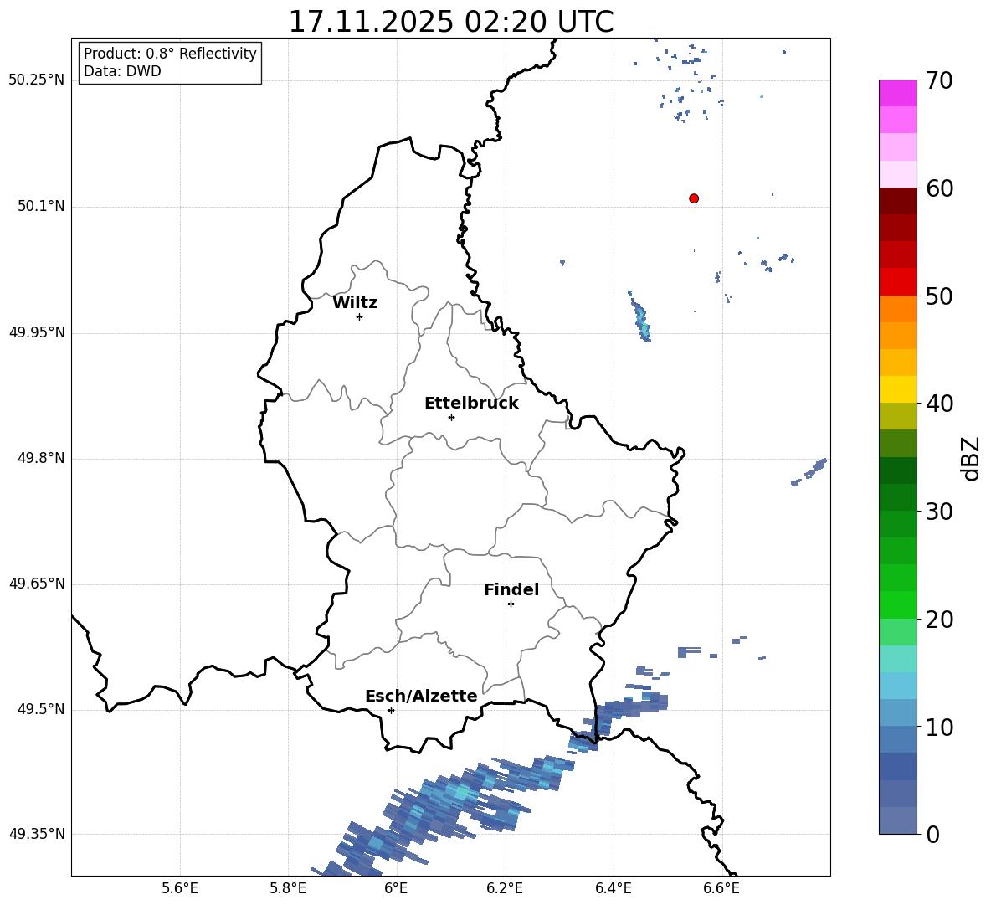
Task: Click the 'Product: 0.8° Reflectivity' text
Action: [x=170, y=54]
